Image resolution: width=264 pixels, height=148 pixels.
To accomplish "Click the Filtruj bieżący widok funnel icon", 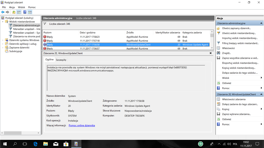I will (219, 43).
